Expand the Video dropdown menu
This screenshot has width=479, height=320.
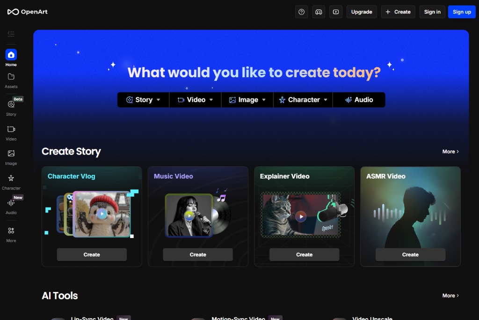[195, 100]
